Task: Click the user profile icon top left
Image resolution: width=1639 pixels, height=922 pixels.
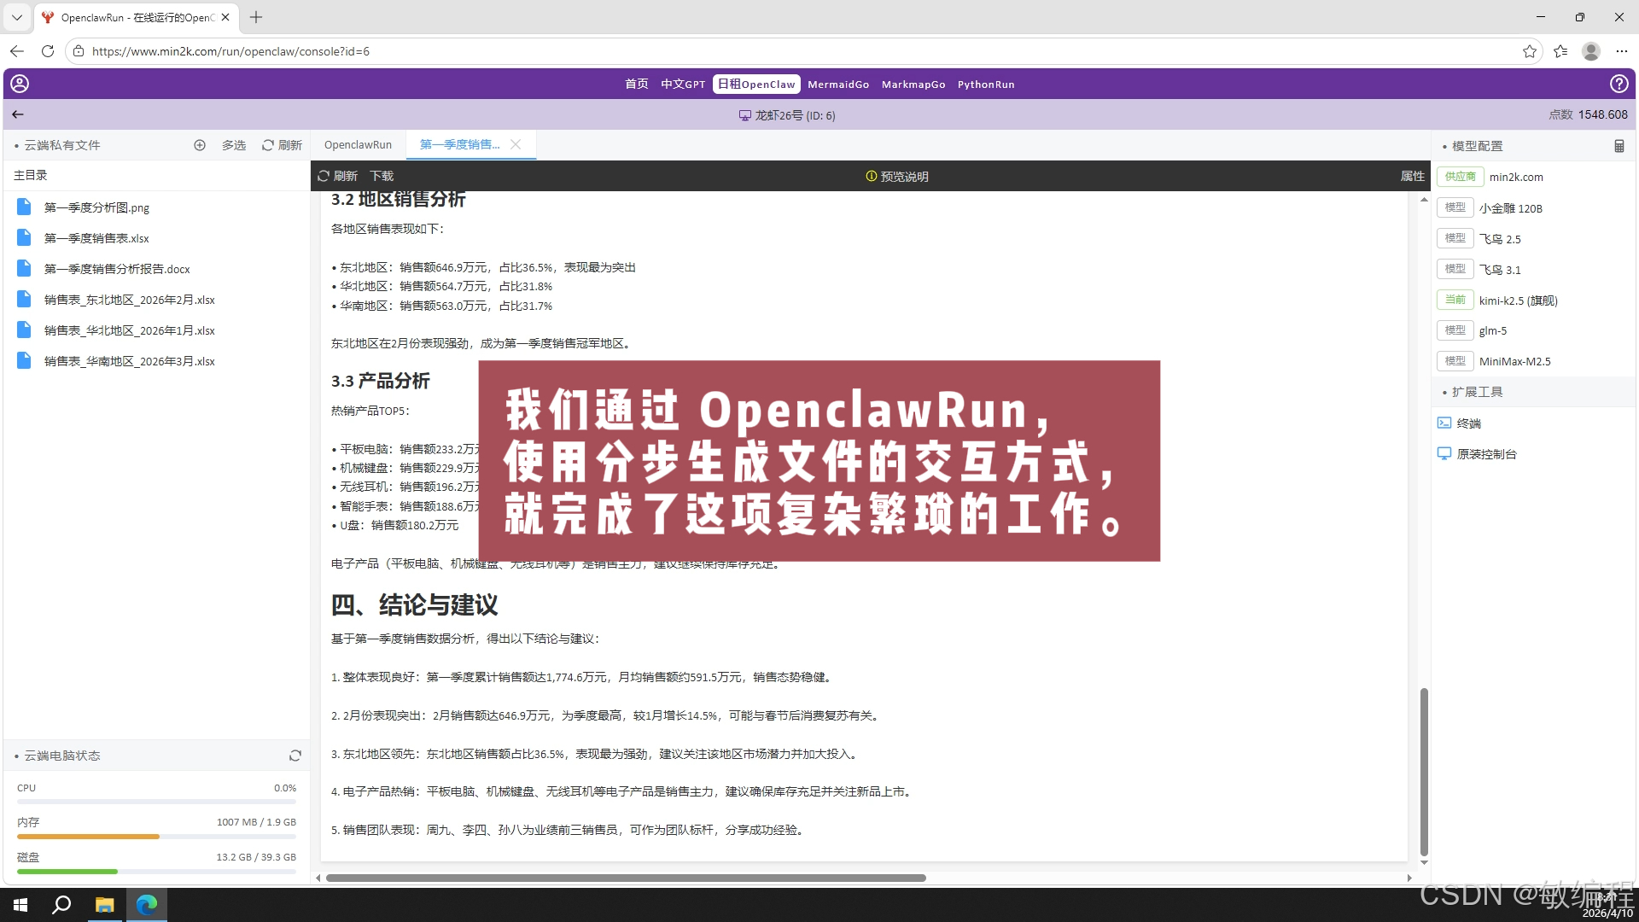Action: point(19,84)
